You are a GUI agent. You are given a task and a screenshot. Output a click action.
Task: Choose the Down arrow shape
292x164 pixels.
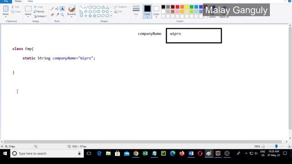click(x=81, y=16)
